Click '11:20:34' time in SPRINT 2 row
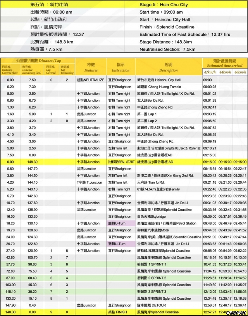248x316 pixels. coord(225,278)
